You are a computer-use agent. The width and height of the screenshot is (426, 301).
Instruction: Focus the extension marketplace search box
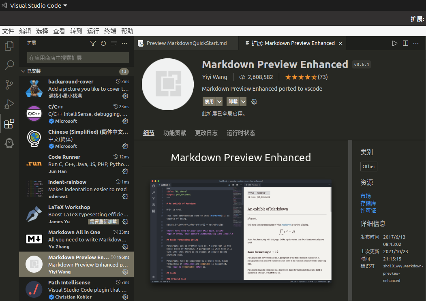coord(78,58)
